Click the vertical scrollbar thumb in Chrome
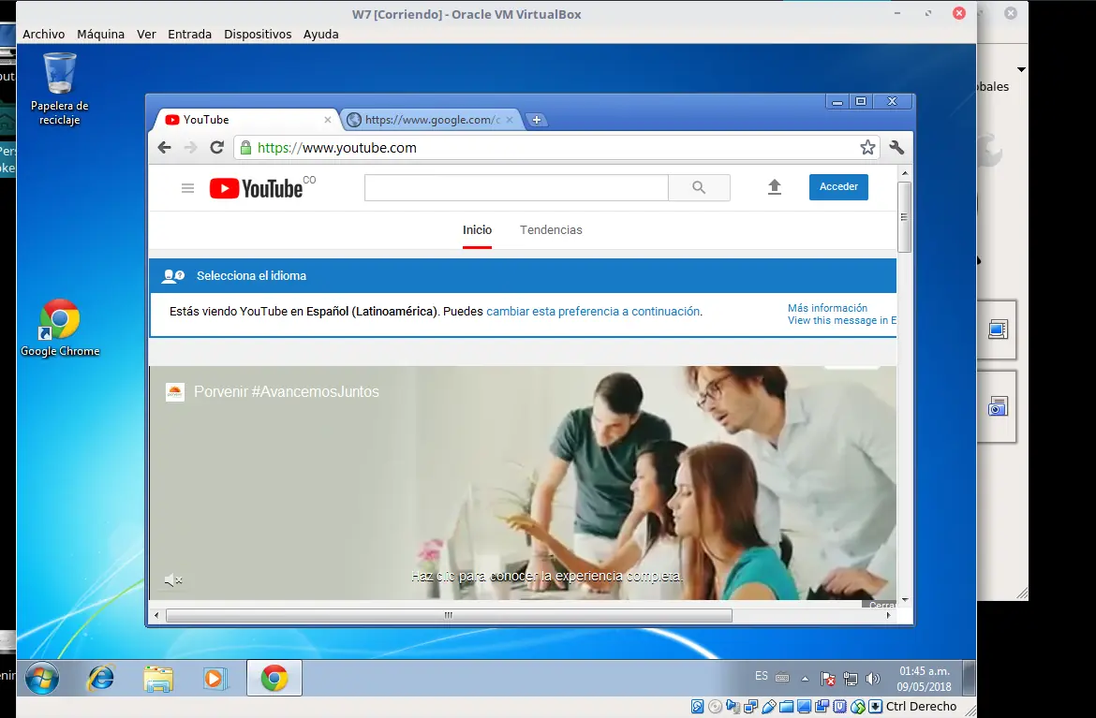Viewport: 1096px width, 718px height. [x=905, y=216]
